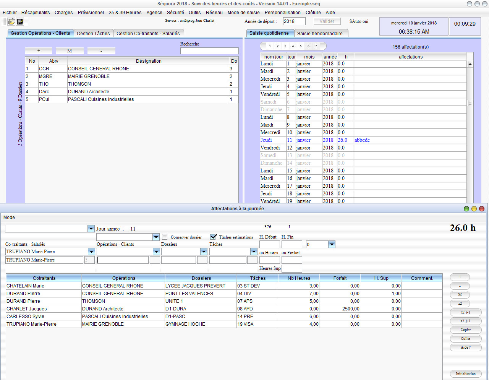Open the Récapitulatifs menu
The width and height of the screenshot is (489, 380).
click(x=36, y=13)
